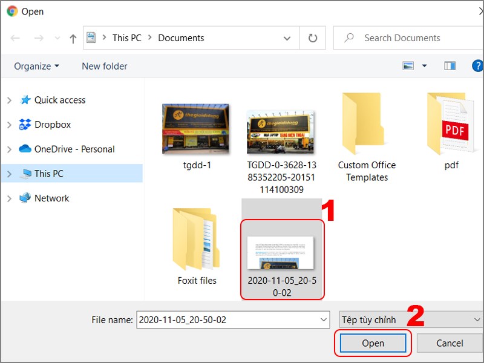Click the document icon in address bar
The width and height of the screenshot is (484, 363).
click(x=91, y=38)
